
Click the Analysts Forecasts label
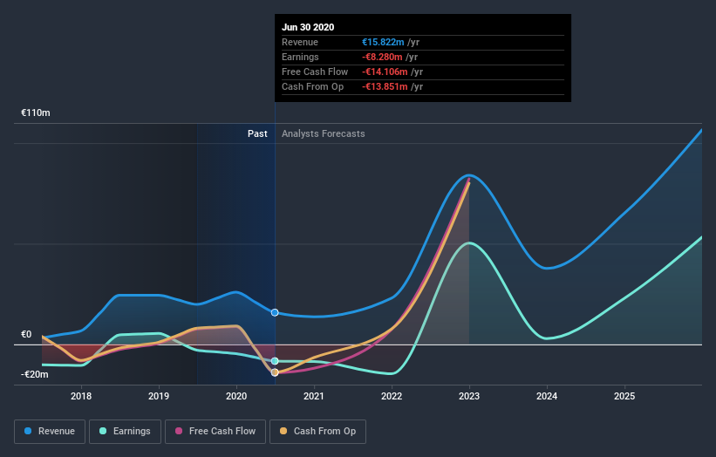tap(324, 133)
